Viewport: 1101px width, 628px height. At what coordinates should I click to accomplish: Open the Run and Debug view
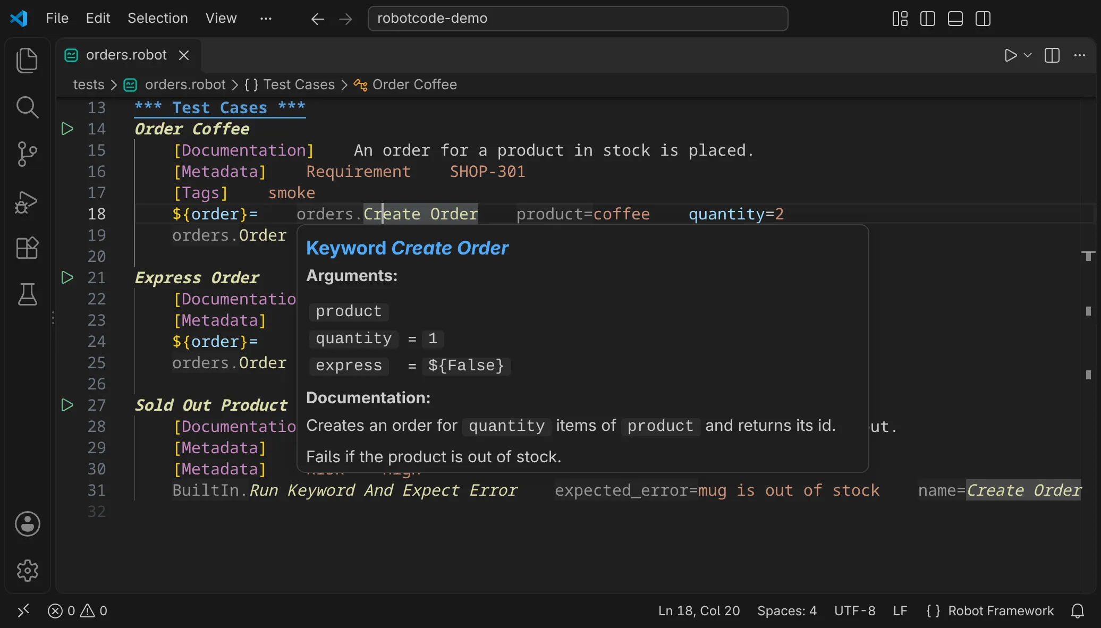[27, 201]
